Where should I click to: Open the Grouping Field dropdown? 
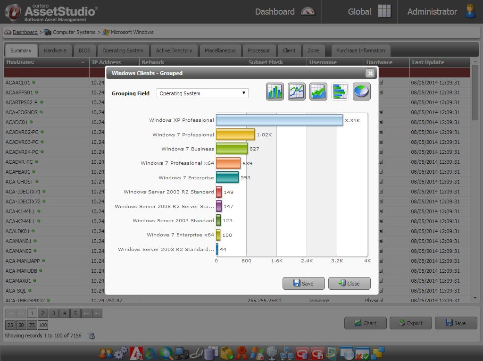coord(202,93)
